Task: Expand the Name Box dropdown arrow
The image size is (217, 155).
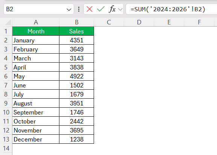Action: pyautogui.click(x=69, y=9)
